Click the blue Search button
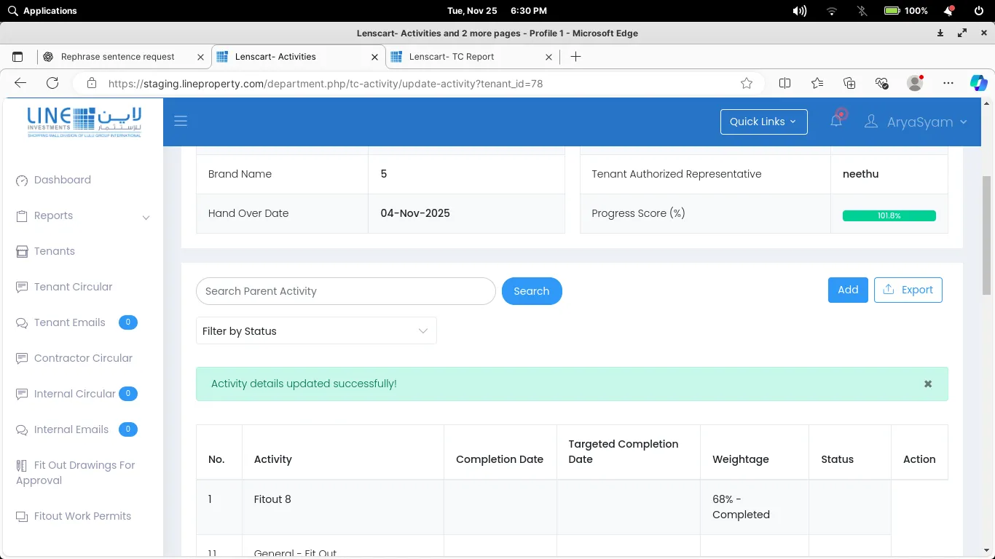Image resolution: width=995 pixels, height=559 pixels. tap(532, 291)
